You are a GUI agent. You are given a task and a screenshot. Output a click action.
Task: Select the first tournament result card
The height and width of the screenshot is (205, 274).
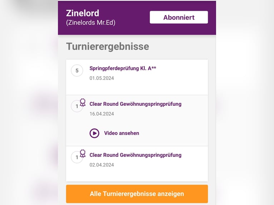[x=137, y=77]
